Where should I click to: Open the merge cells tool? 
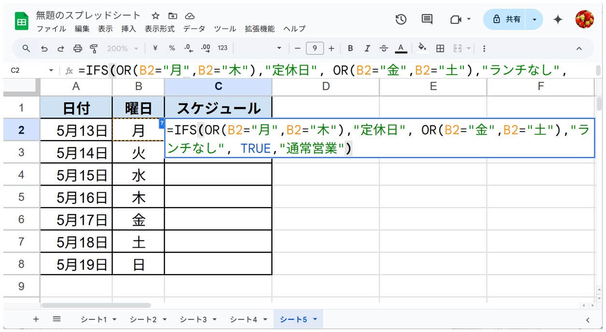457,48
